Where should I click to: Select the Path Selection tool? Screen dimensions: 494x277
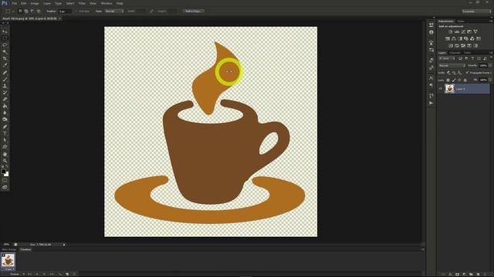5,140
